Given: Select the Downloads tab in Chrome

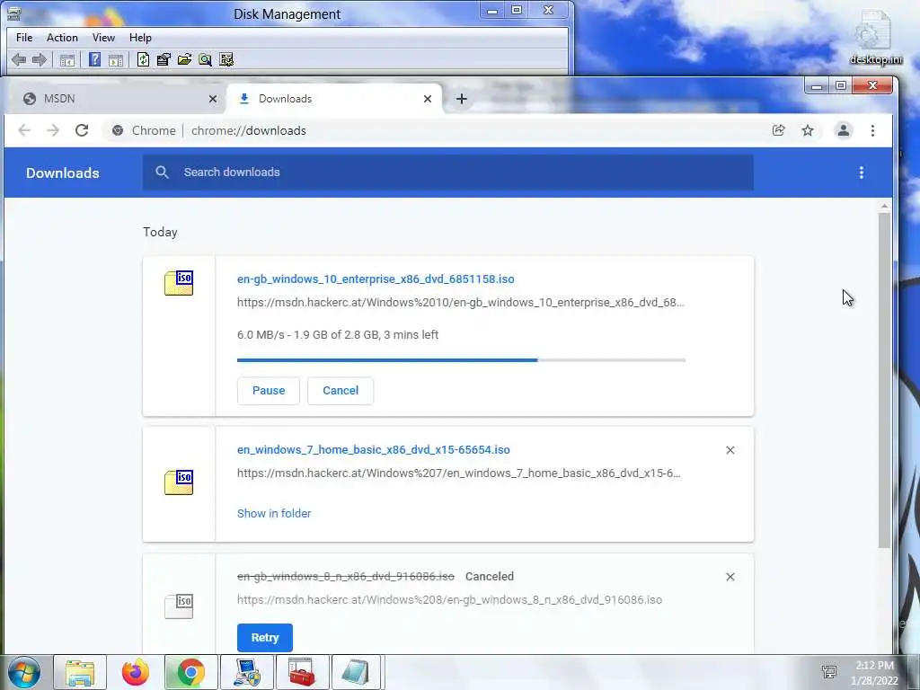Looking at the screenshot, I should [332, 99].
